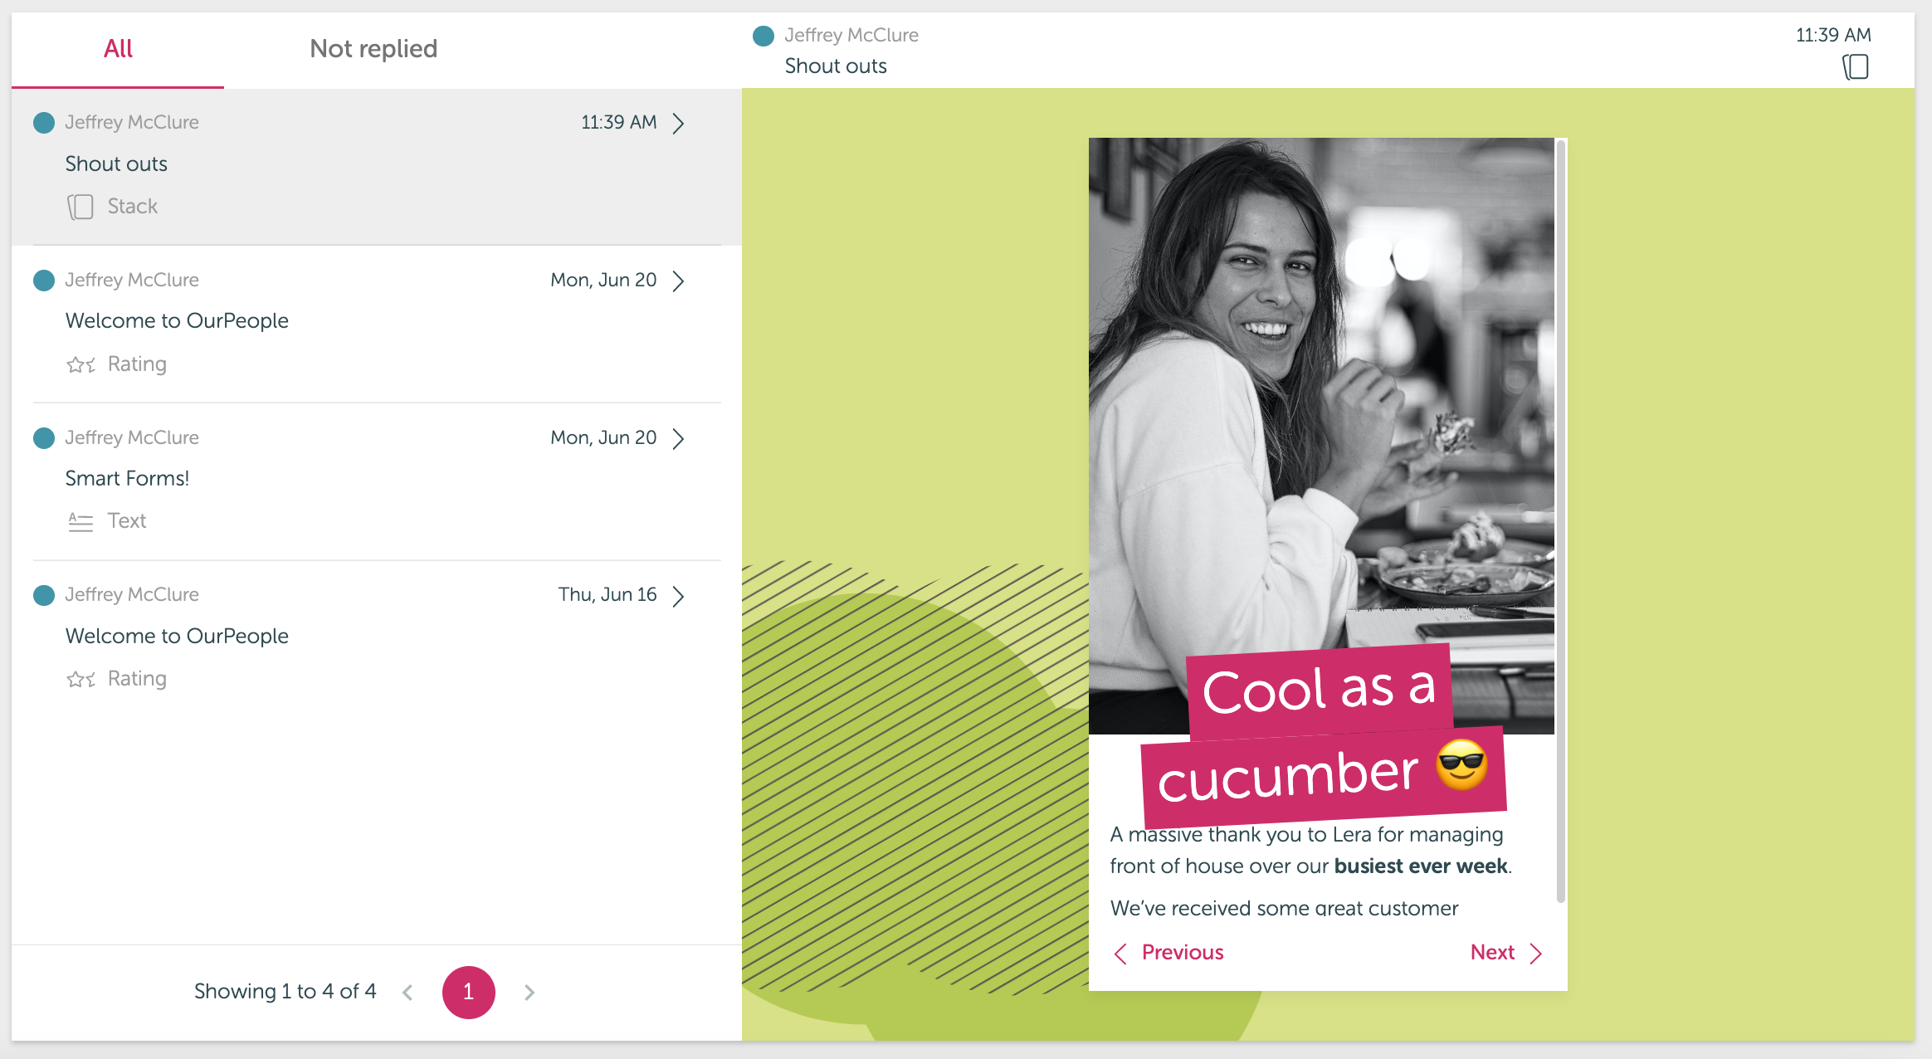This screenshot has height=1059, width=1932.
Task: Click the Stack icon under Shout outs
Action: [80, 207]
